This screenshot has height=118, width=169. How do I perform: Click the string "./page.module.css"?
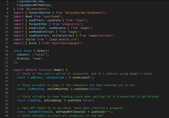click(61, 39)
